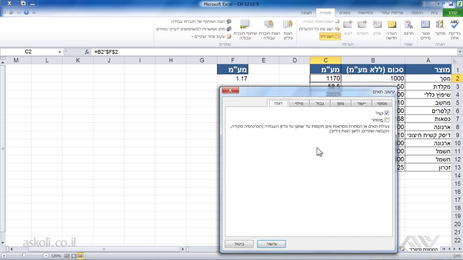Open the File (קובץ) ribbon tab
Image resolution: width=463 pixels, height=260 pixels.
(x=453, y=13)
